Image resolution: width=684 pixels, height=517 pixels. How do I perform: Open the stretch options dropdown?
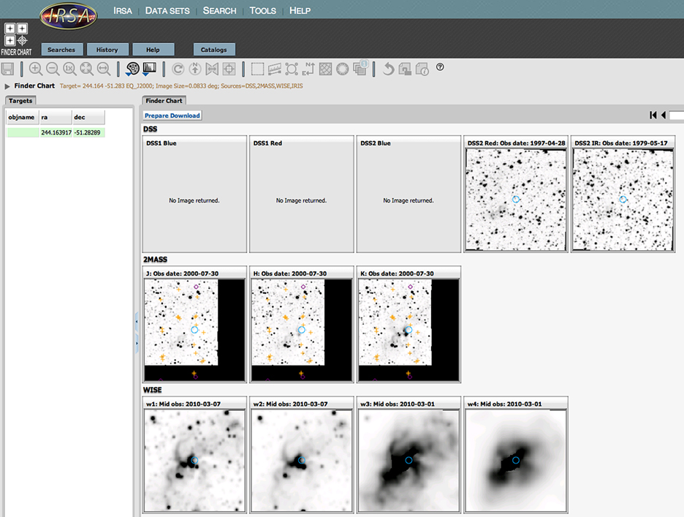(x=150, y=69)
